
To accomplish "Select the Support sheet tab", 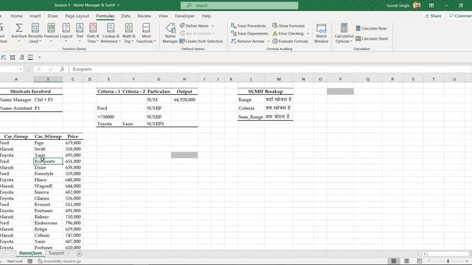I will coord(56,253).
